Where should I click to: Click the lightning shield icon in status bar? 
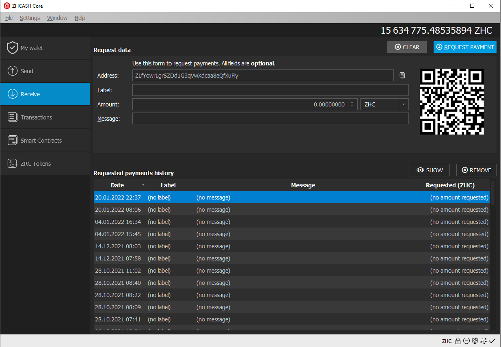[x=475, y=341]
